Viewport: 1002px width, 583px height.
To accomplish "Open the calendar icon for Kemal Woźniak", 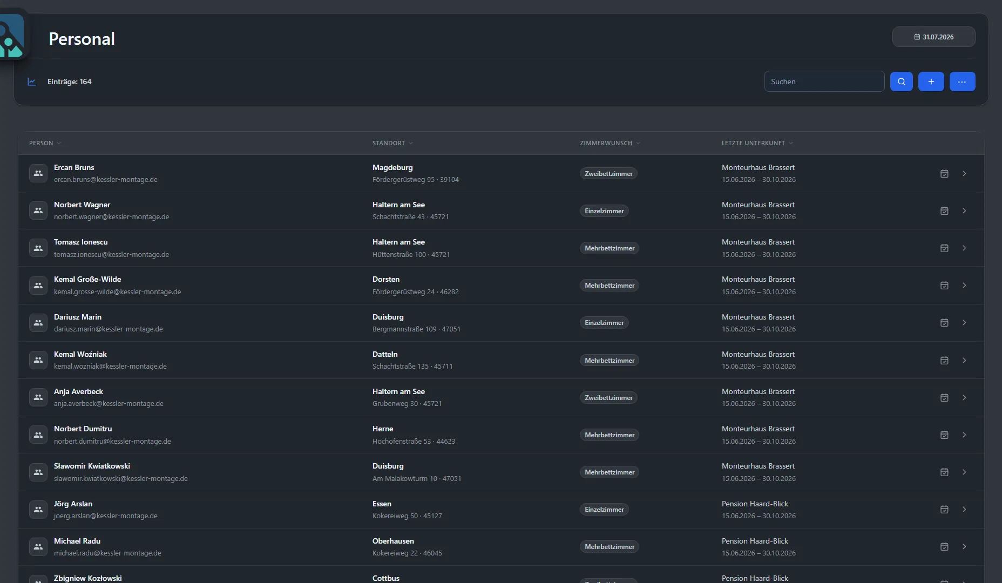I will (x=944, y=360).
